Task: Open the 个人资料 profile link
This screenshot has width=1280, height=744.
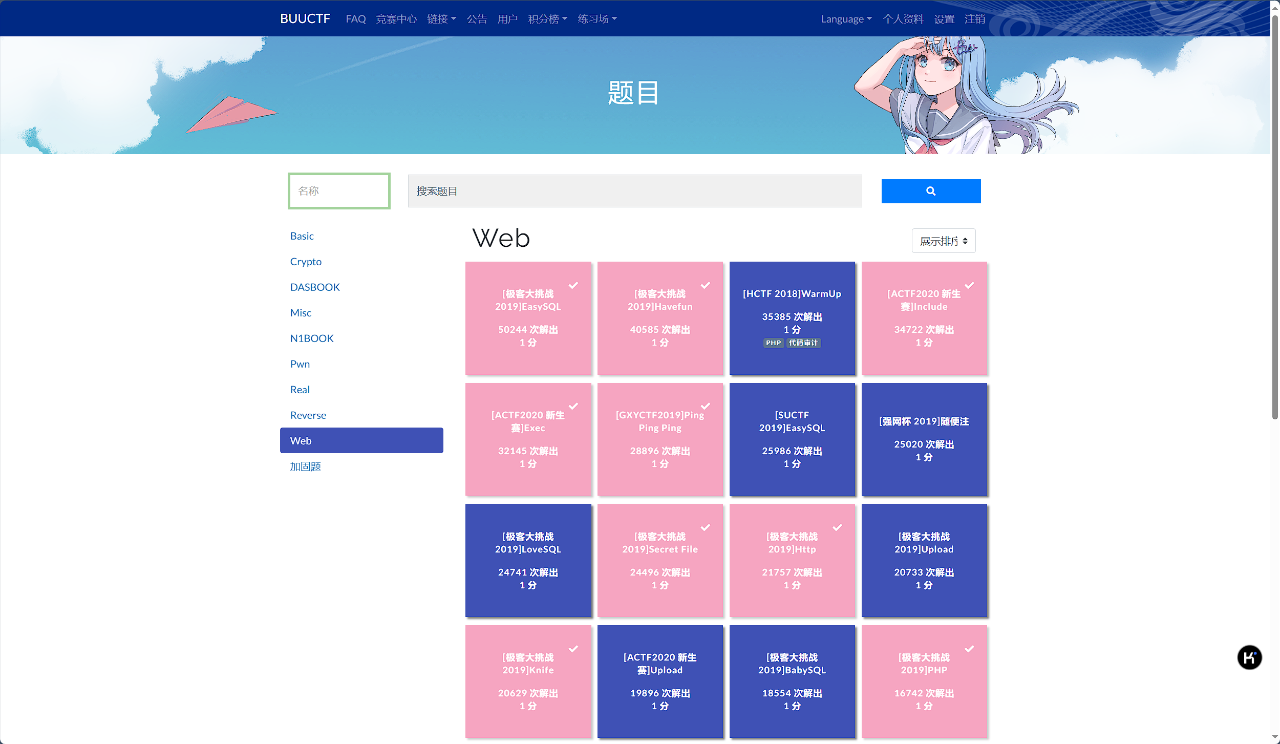Action: [903, 19]
